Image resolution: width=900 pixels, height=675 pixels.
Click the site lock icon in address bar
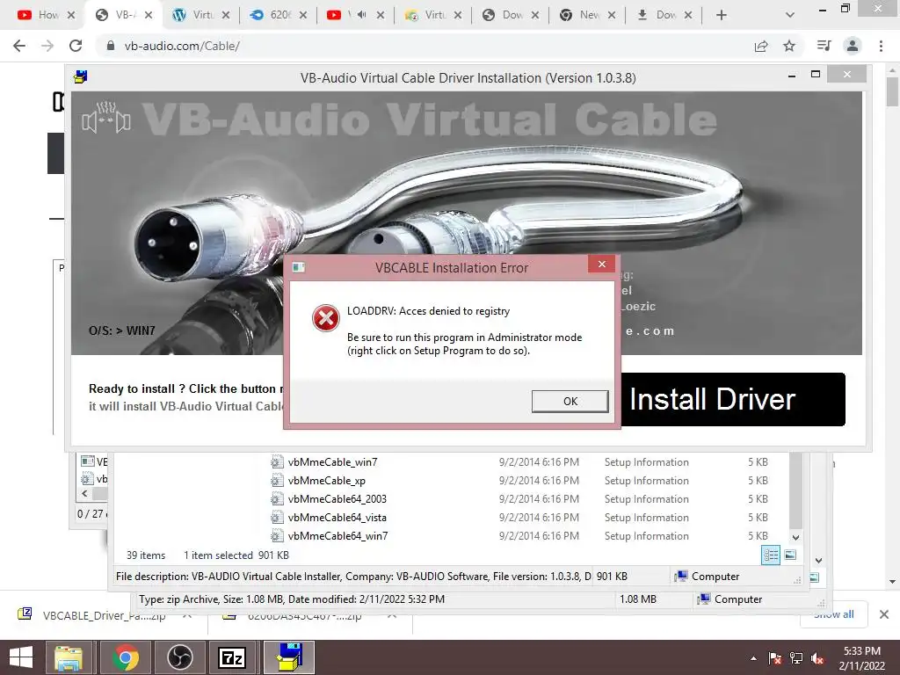tap(111, 46)
